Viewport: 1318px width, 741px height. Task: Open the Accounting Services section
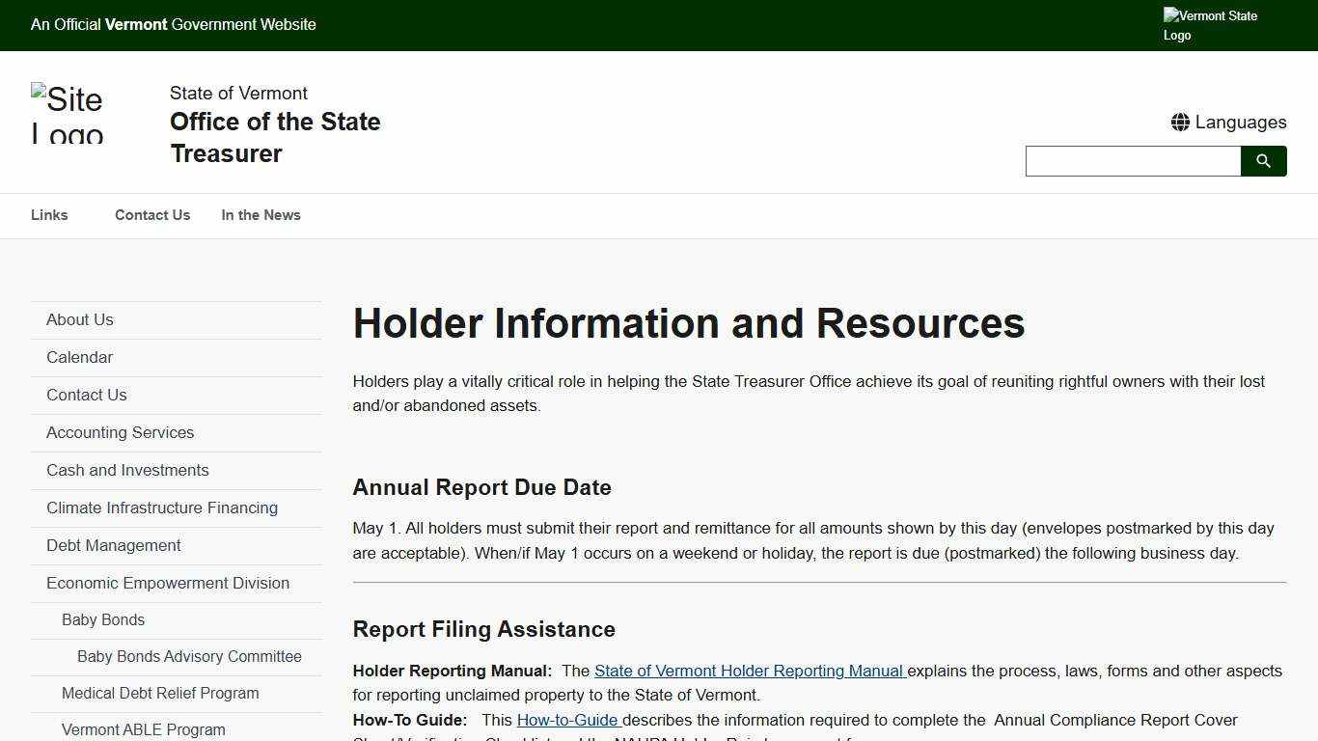(120, 432)
